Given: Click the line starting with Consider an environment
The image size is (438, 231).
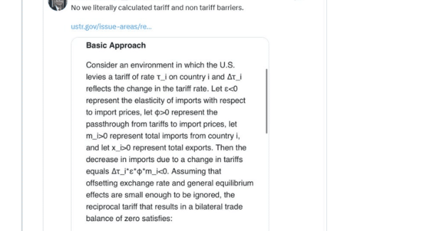Looking at the screenshot, I should pos(160,65).
